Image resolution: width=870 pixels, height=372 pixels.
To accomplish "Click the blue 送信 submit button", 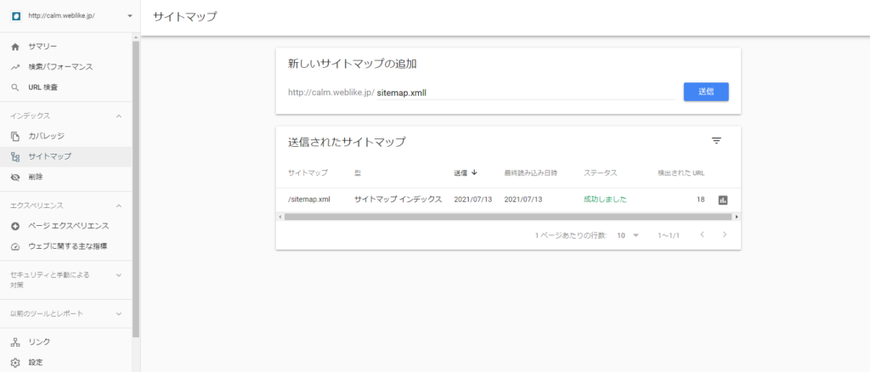I will (706, 92).
